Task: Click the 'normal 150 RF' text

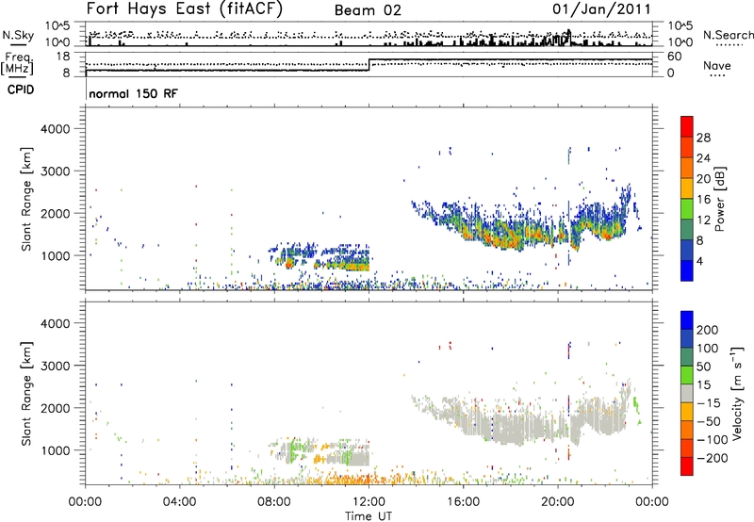Action: 133,93
